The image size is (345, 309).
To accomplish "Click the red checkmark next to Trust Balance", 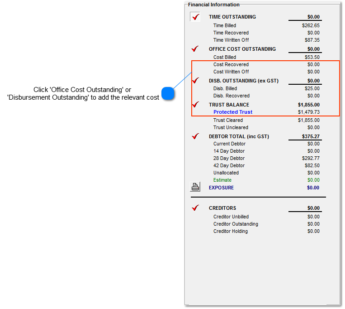I will pyautogui.click(x=195, y=104).
